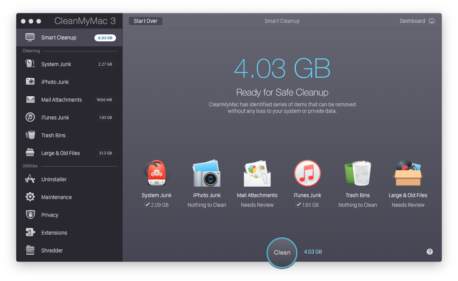Viewport: 458px width, 281px height.
Task: Click the large red iTunes Junk icon
Action: 307,173
